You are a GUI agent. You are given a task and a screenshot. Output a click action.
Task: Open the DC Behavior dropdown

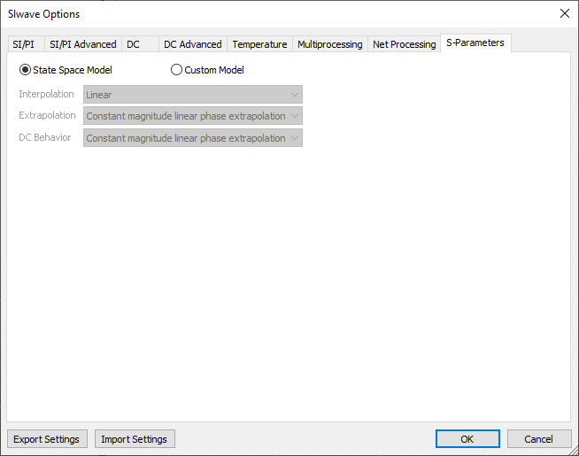click(193, 138)
